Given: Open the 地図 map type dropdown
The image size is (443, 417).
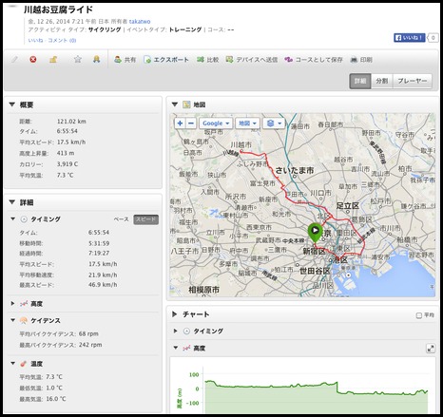Looking at the screenshot, I should click(x=247, y=123).
